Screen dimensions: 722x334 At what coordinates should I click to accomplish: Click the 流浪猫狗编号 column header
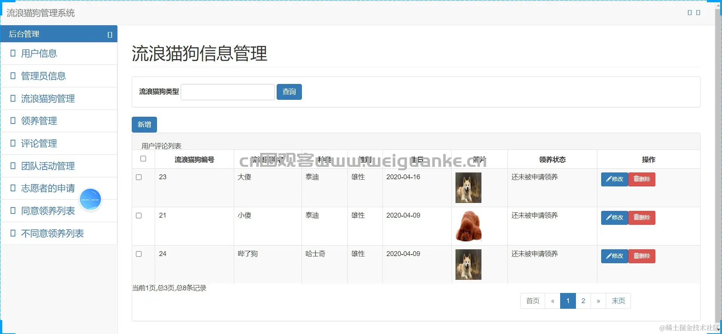pos(194,160)
